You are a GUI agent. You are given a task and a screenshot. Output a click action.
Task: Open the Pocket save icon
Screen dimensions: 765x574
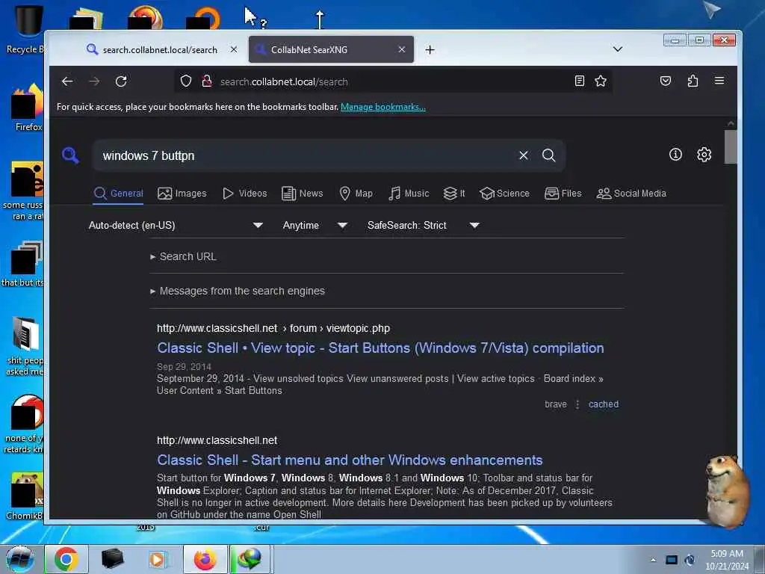pos(666,81)
